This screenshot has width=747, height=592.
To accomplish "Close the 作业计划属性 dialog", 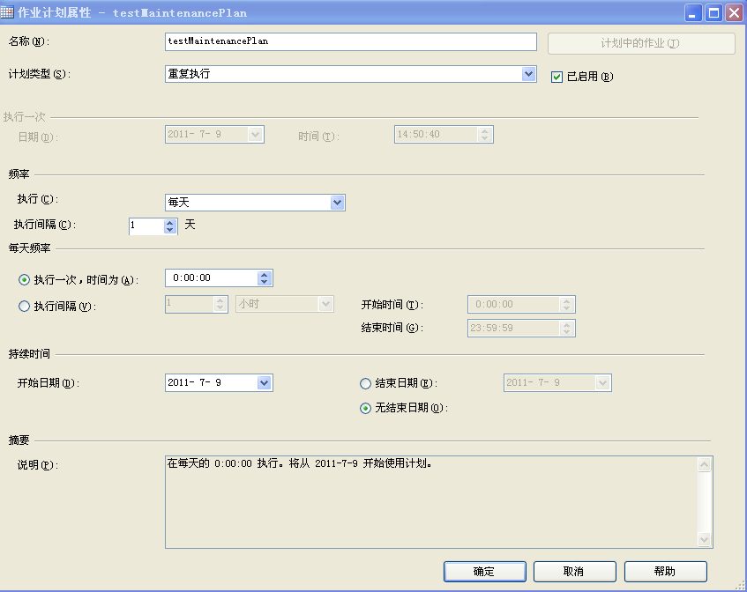I will [734, 13].
